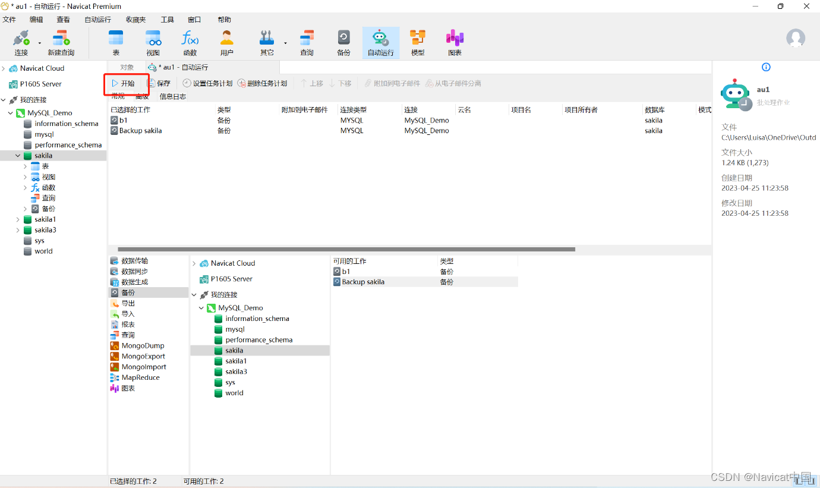This screenshot has height=488, width=820.
Task: Open the dropdown arrow beside 其它
Action: (285, 43)
